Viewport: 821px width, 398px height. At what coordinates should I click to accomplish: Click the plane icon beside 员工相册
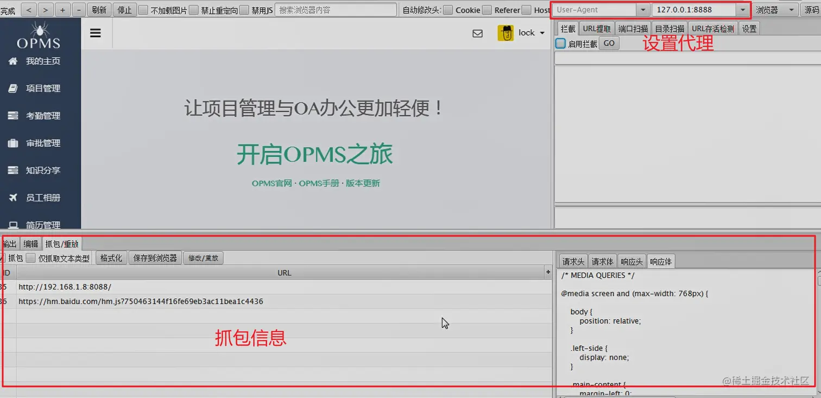14,198
